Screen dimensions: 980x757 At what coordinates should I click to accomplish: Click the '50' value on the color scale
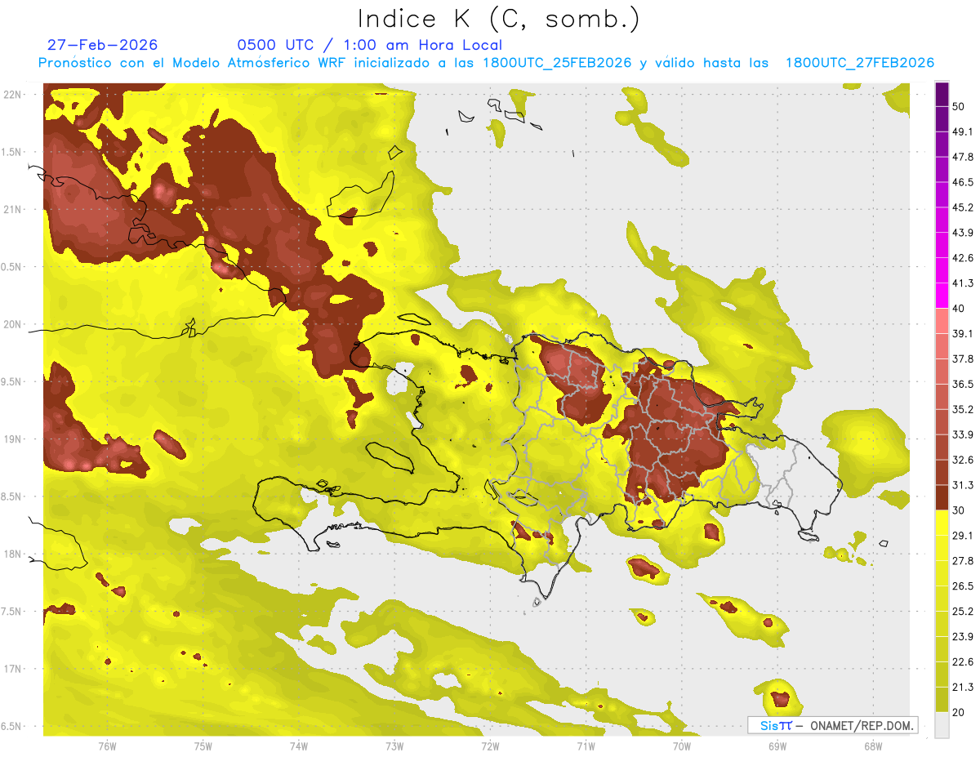point(959,106)
